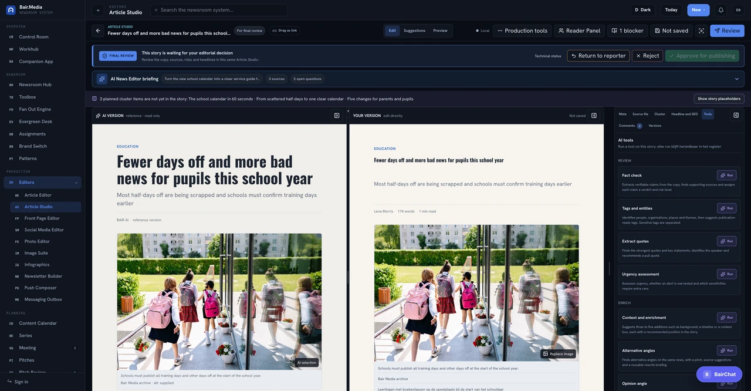The width and height of the screenshot is (751, 391).
Task: Click the blue Review button
Action: (x=727, y=31)
